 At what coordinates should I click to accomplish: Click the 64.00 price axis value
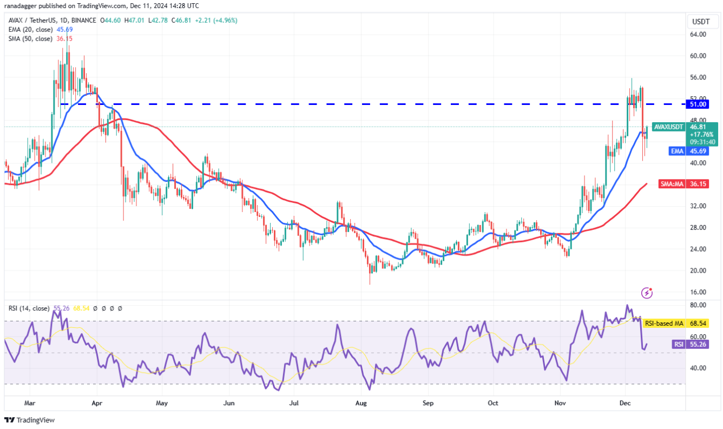click(698, 34)
